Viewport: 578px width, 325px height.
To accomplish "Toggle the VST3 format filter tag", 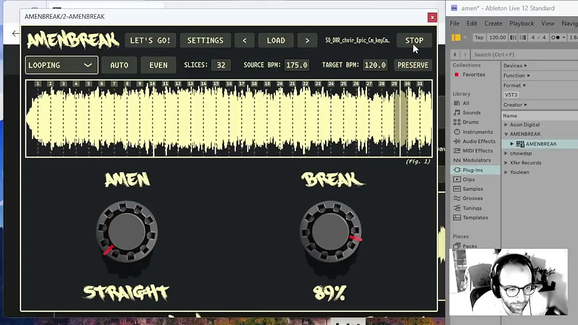I will (511, 95).
